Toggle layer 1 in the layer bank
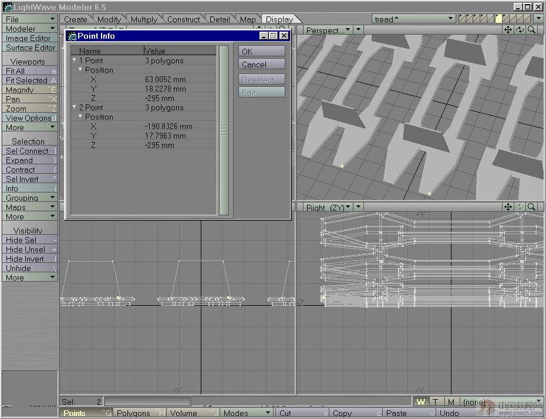 (462, 19)
